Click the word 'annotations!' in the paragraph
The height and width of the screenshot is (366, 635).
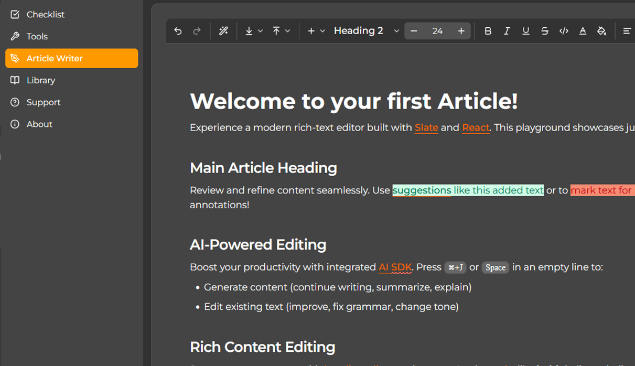(x=220, y=205)
